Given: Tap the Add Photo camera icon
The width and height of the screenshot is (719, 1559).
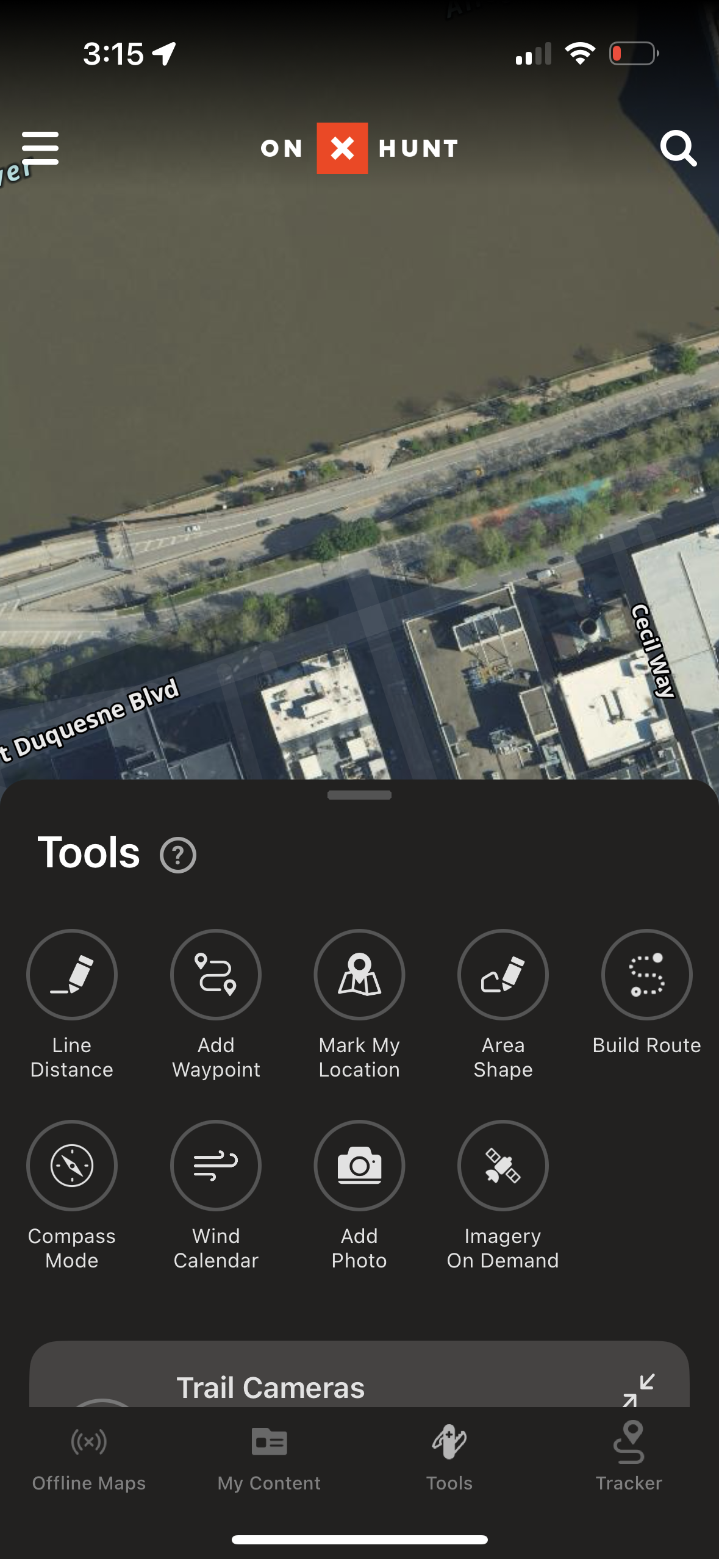Looking at the screenshot, I should [359, 1165].
